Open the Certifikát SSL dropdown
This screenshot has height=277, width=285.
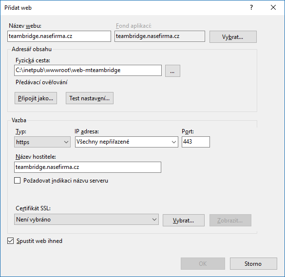[86, 220]
